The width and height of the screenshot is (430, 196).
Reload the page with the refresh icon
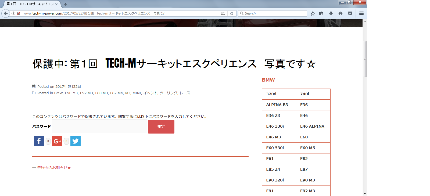click(x=232, y=13)
